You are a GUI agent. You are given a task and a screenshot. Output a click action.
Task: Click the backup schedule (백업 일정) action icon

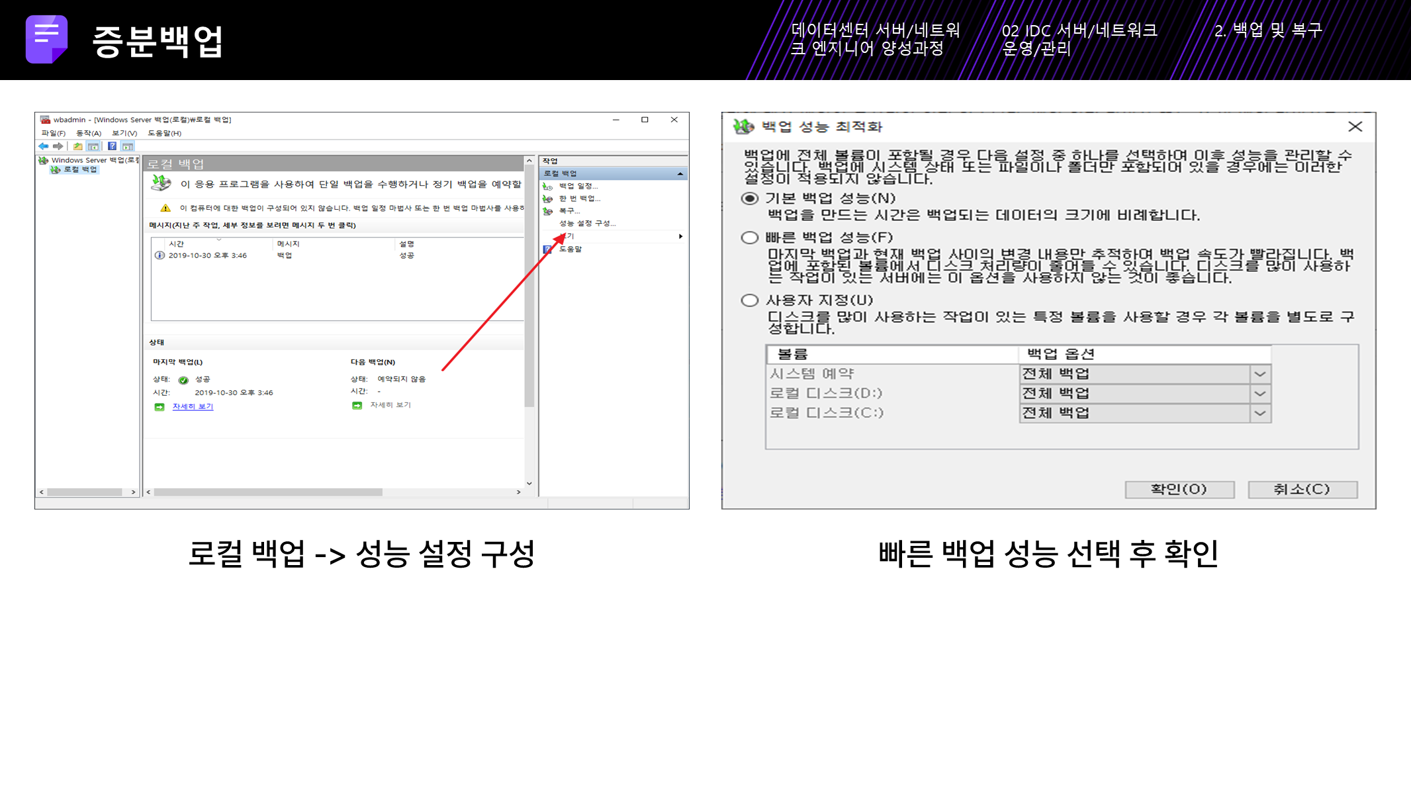coord(547,187)
